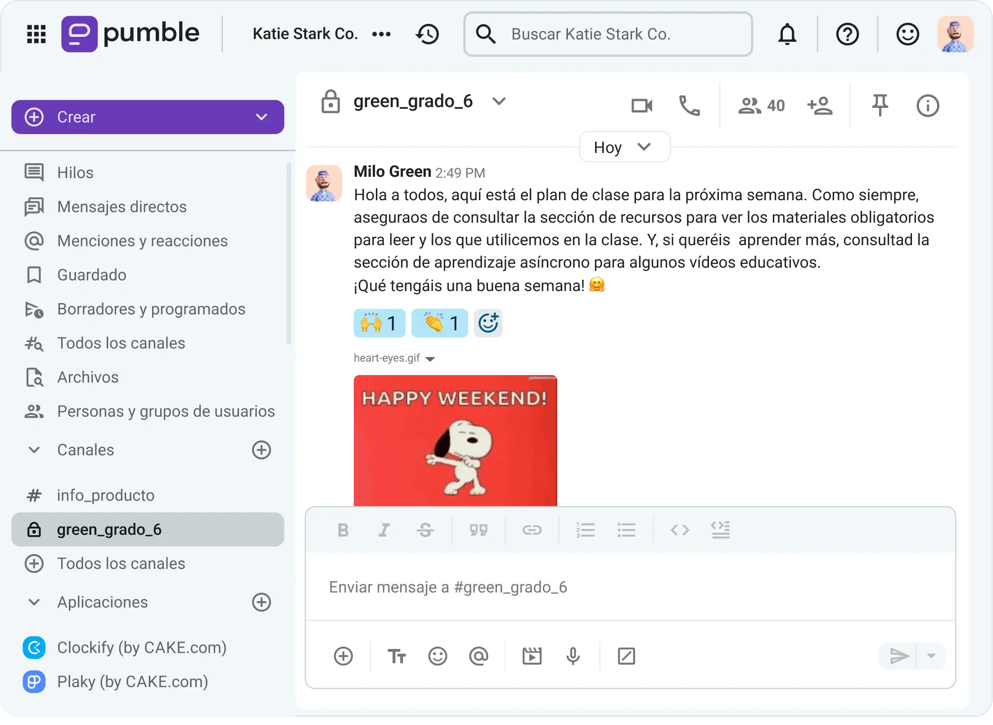Add a member to the channel

pyautogui.click(x=820, y=106)
